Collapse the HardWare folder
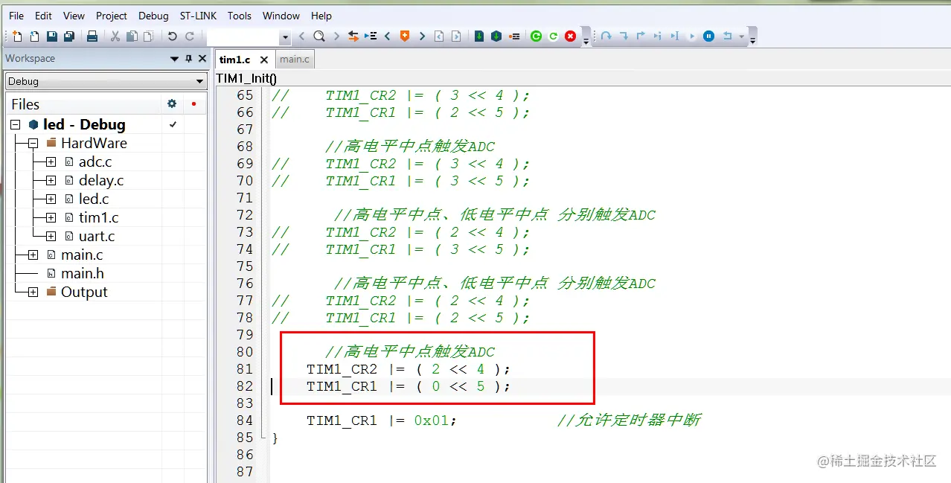 coord(33,143)
